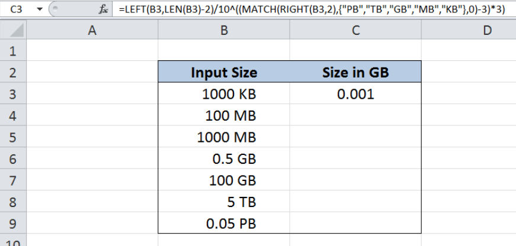Click the Input Size header cell
Image resolution: width=516 pixels, height=246 pixels.
click(224, 72)
